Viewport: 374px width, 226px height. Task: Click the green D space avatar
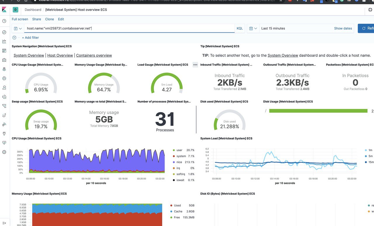(x=15, y=10)
